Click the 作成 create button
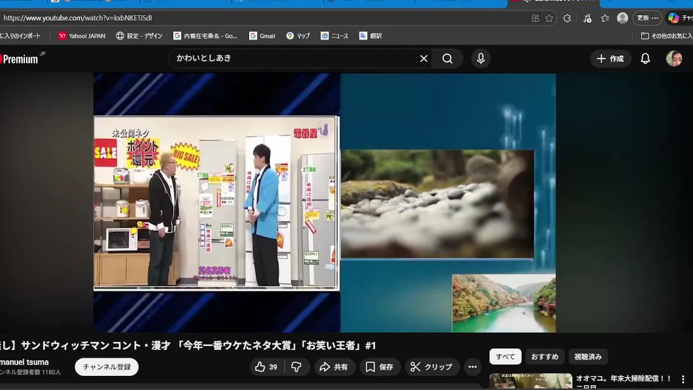 point(611,58)
